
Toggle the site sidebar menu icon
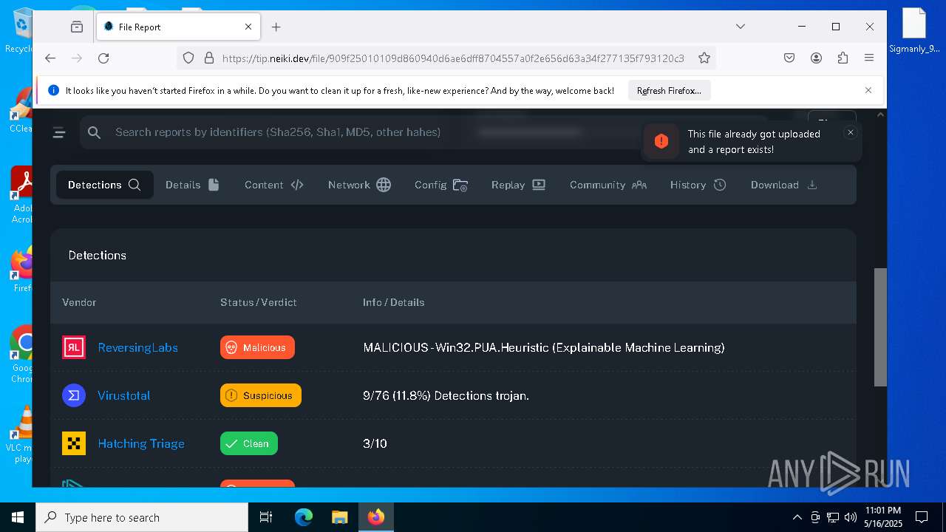point(60,132)
